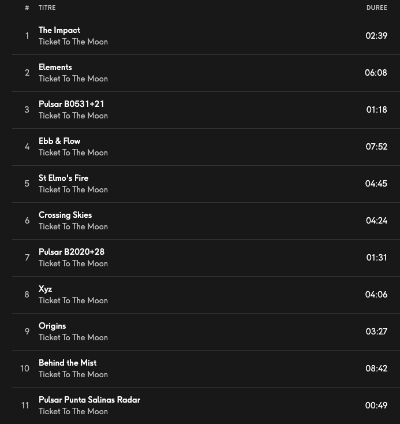Play the track "The Impact"
Screen dimensions: 400x424
click(x=59, y=30)
